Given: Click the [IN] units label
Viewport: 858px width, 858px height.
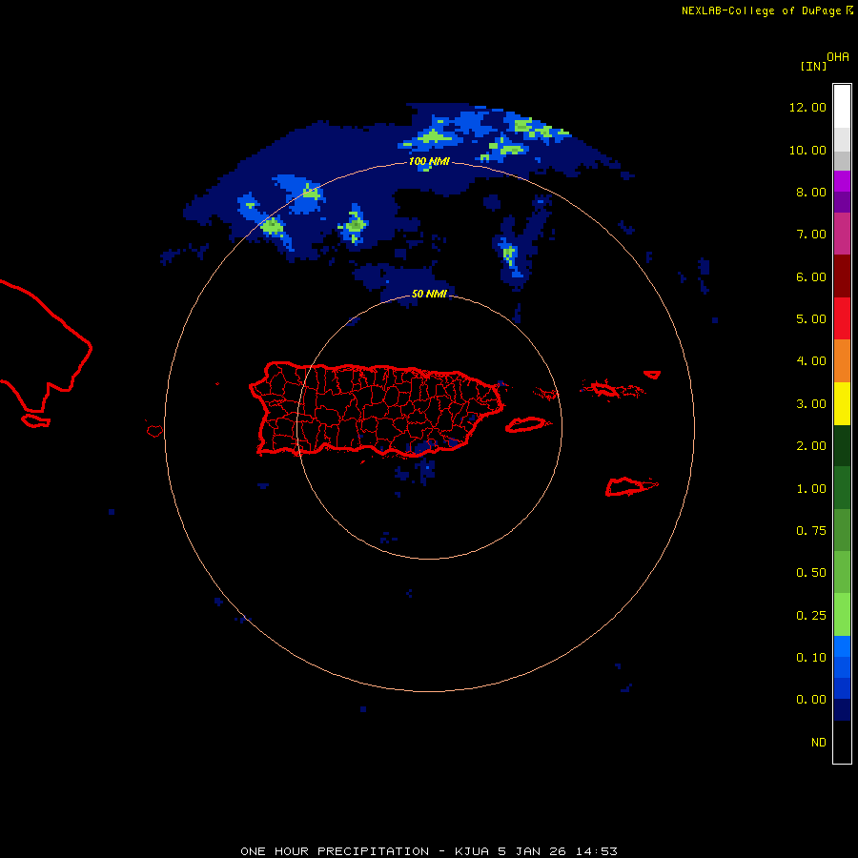Looking at the screenshot, I should click(813, 66).
